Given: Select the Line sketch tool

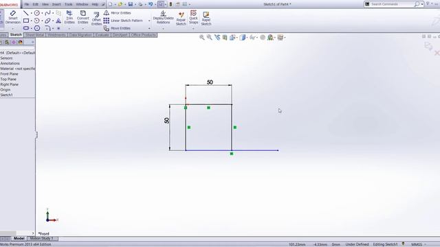Looking at the screenshot, I should click(x=26, y=13).
